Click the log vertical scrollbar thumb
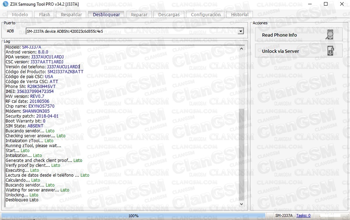The height and width of the screenshot is (220, 350). [241, 154]
